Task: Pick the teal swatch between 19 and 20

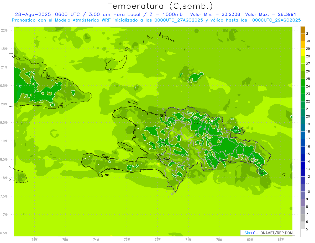Action: (303, 120)
